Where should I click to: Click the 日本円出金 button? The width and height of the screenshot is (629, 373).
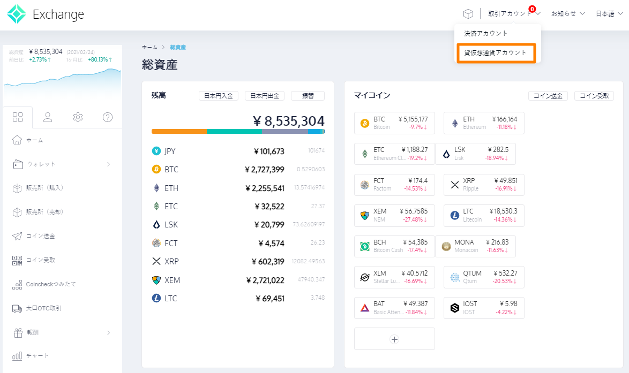tap(265, 96)
